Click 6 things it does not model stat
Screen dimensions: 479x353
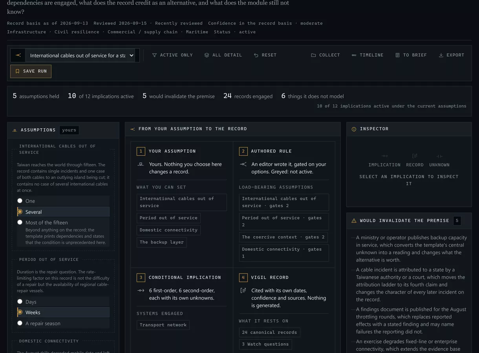[313, 96]
